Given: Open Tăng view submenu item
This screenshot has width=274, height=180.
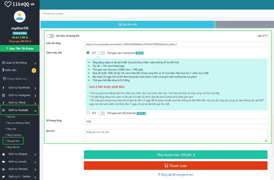Looking at the screenshot, I should pos(11,129).
